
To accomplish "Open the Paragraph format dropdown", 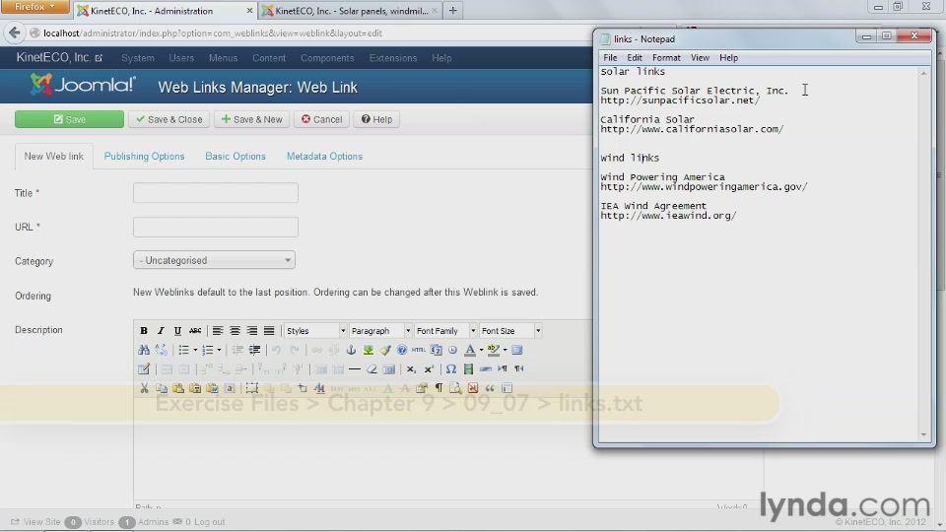I will [x=380, y=331].
